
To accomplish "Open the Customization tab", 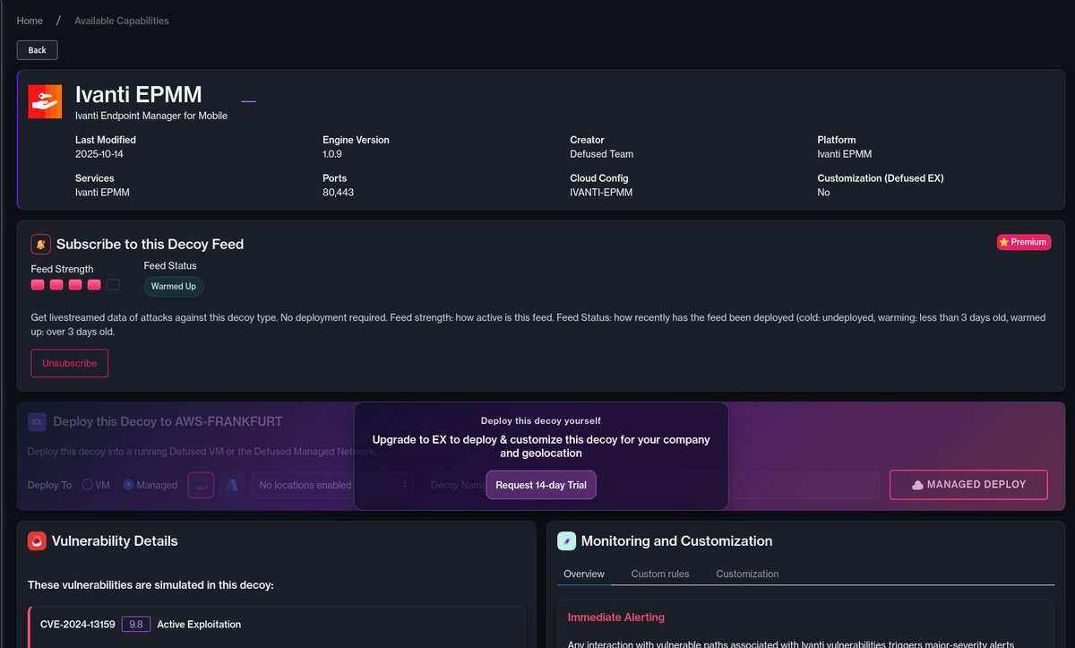I will click(x=747, y=574).
